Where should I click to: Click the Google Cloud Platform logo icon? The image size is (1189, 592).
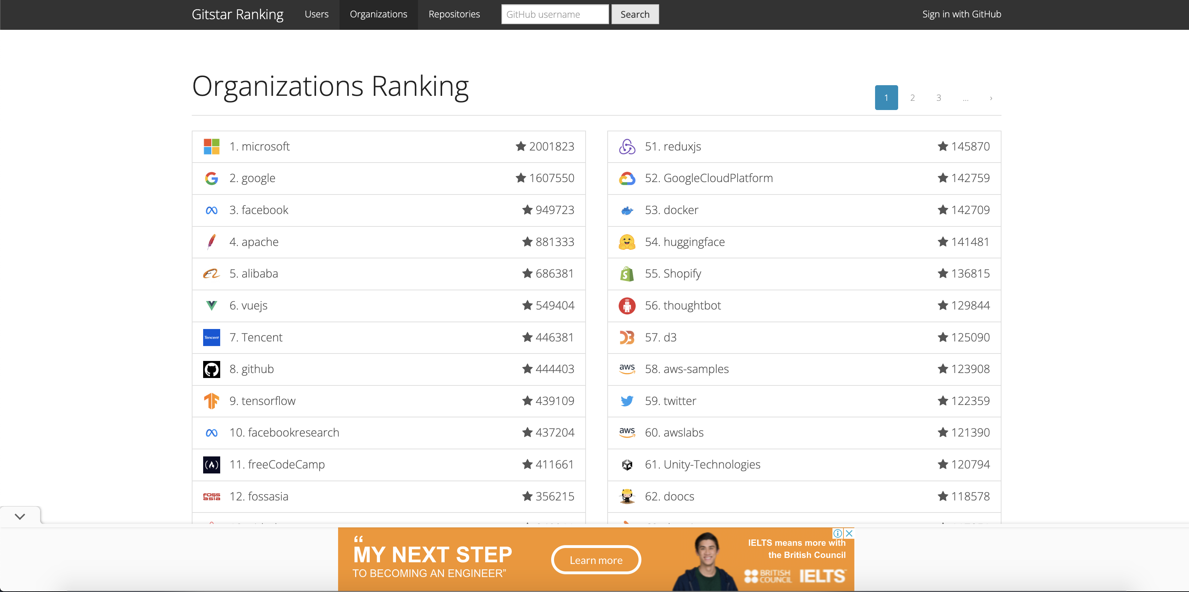[627, 178]
